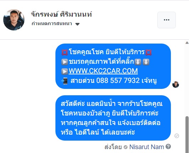Viewport: 189px width, 153px height.
Task: Click the grey circle icon before Nisarut Nam
Action: coord(126,147)
